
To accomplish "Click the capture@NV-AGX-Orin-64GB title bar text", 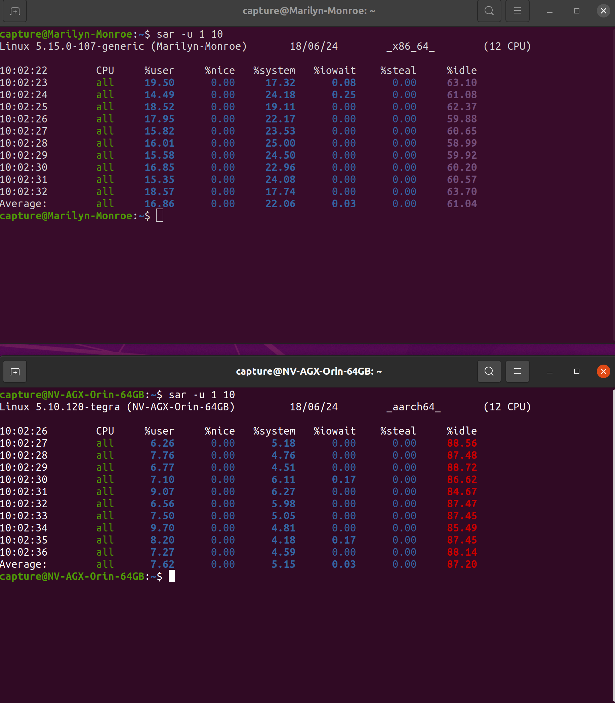I will coord(309,371).
